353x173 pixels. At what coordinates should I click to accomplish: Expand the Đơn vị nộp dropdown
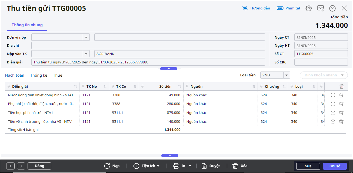pyautogui.click(x=86, y=37)
